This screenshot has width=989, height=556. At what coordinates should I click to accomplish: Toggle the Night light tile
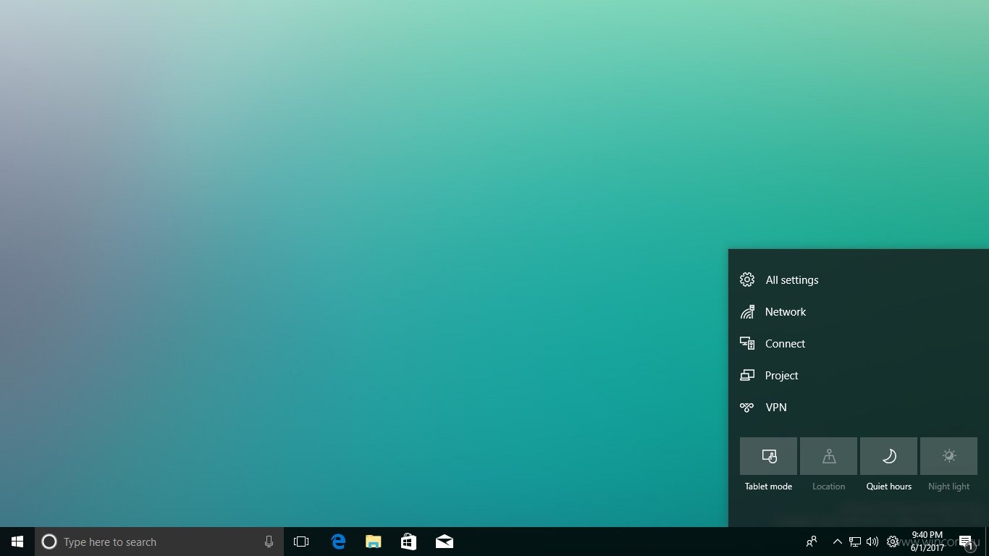point(948,456)
